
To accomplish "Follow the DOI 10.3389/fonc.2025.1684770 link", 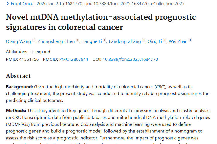I will [x=130, y=60].
